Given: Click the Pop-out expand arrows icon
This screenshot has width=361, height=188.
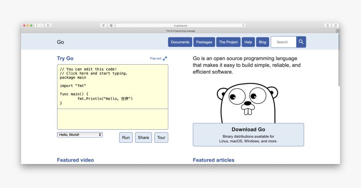Looking at the screenshot, I should pyautogui.click(x=165, y=59).
